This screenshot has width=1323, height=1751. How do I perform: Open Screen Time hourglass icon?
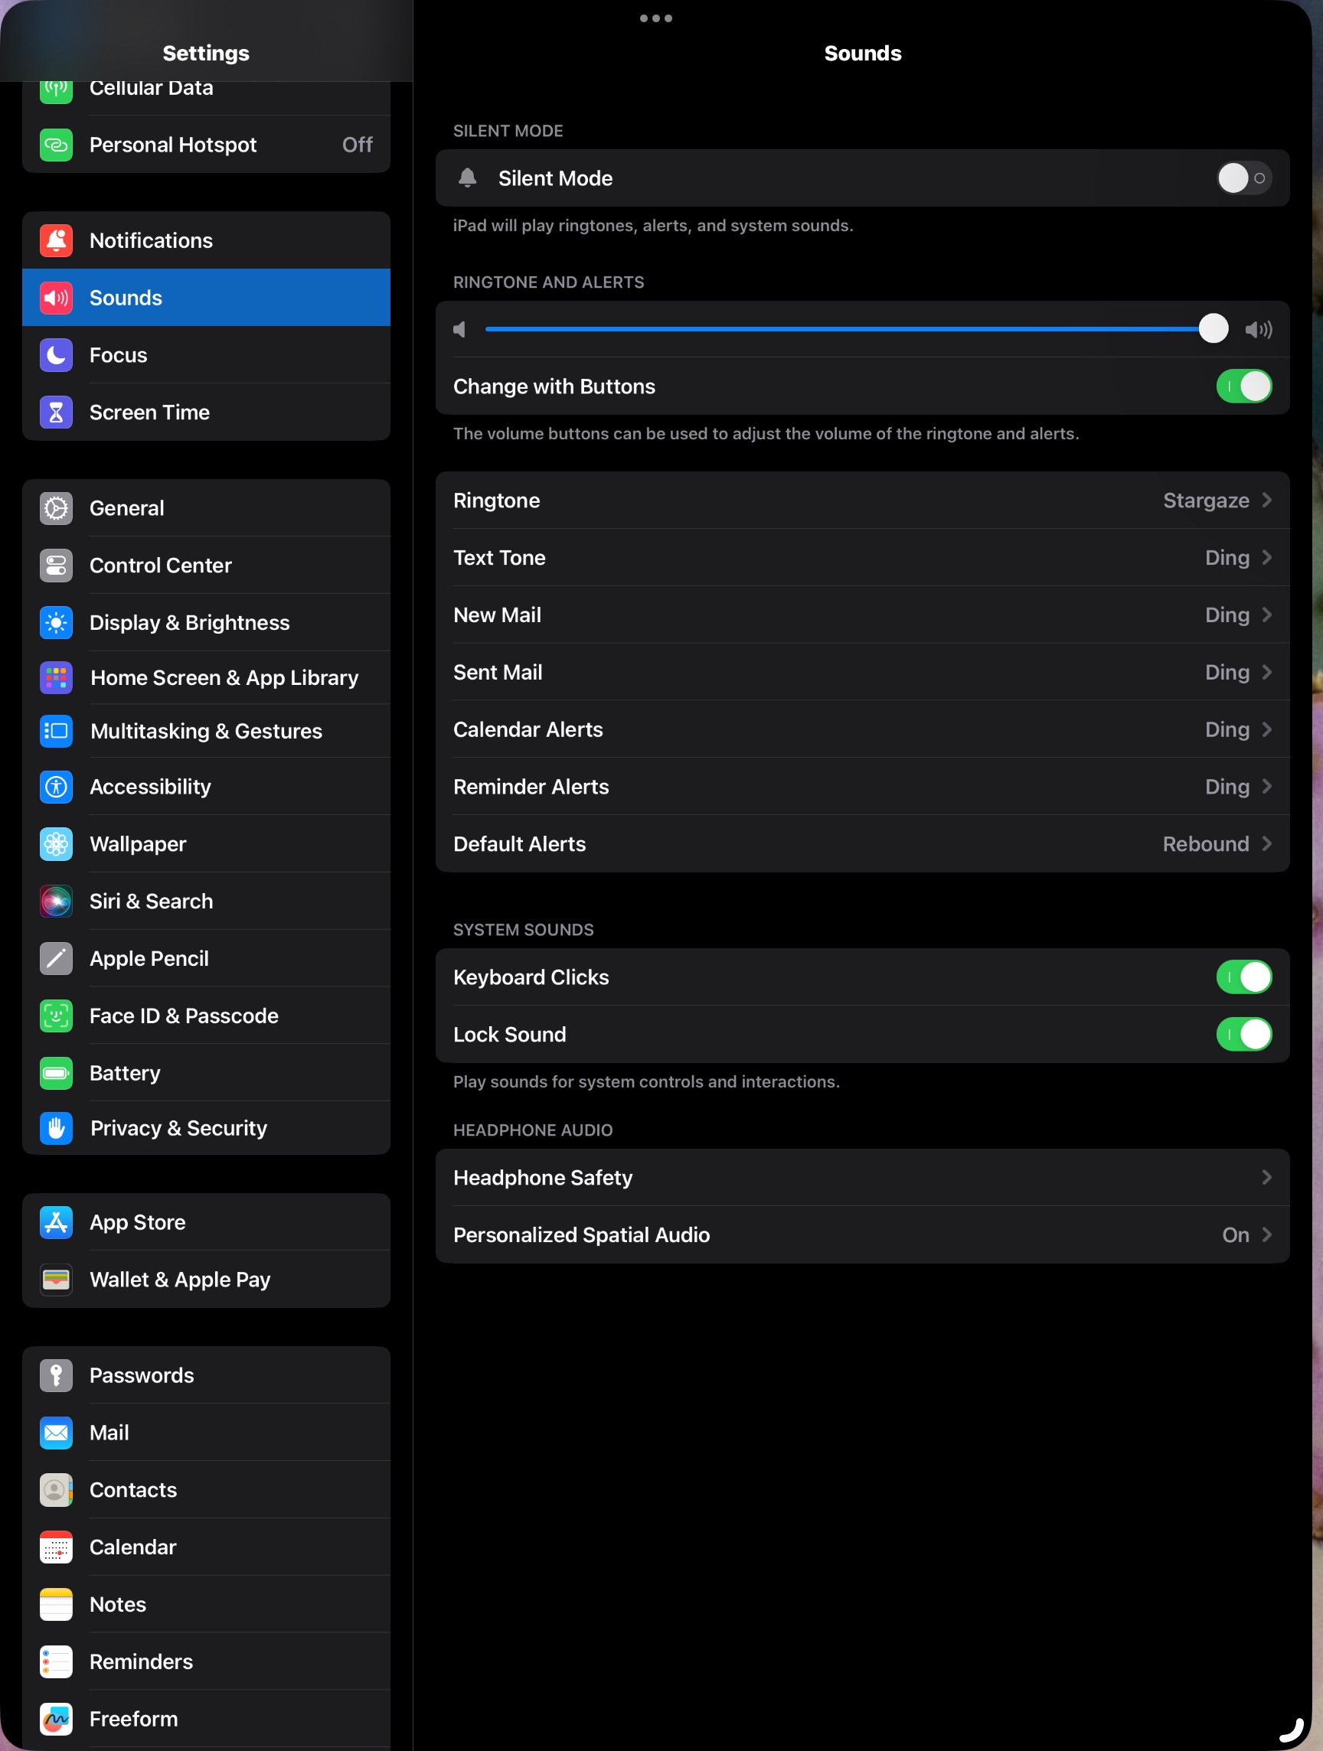point(55,412)
